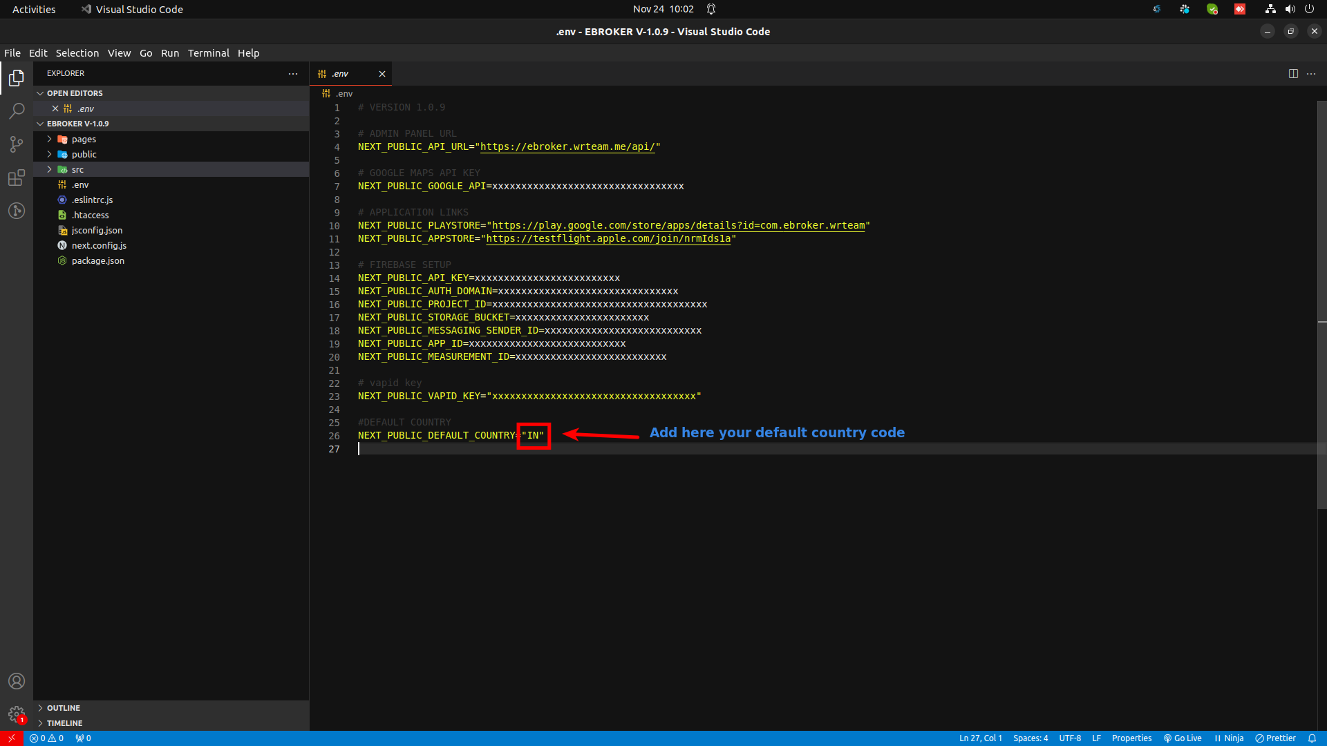
Task: Click the green tray application icon
Action: (x=1212, y=9)
